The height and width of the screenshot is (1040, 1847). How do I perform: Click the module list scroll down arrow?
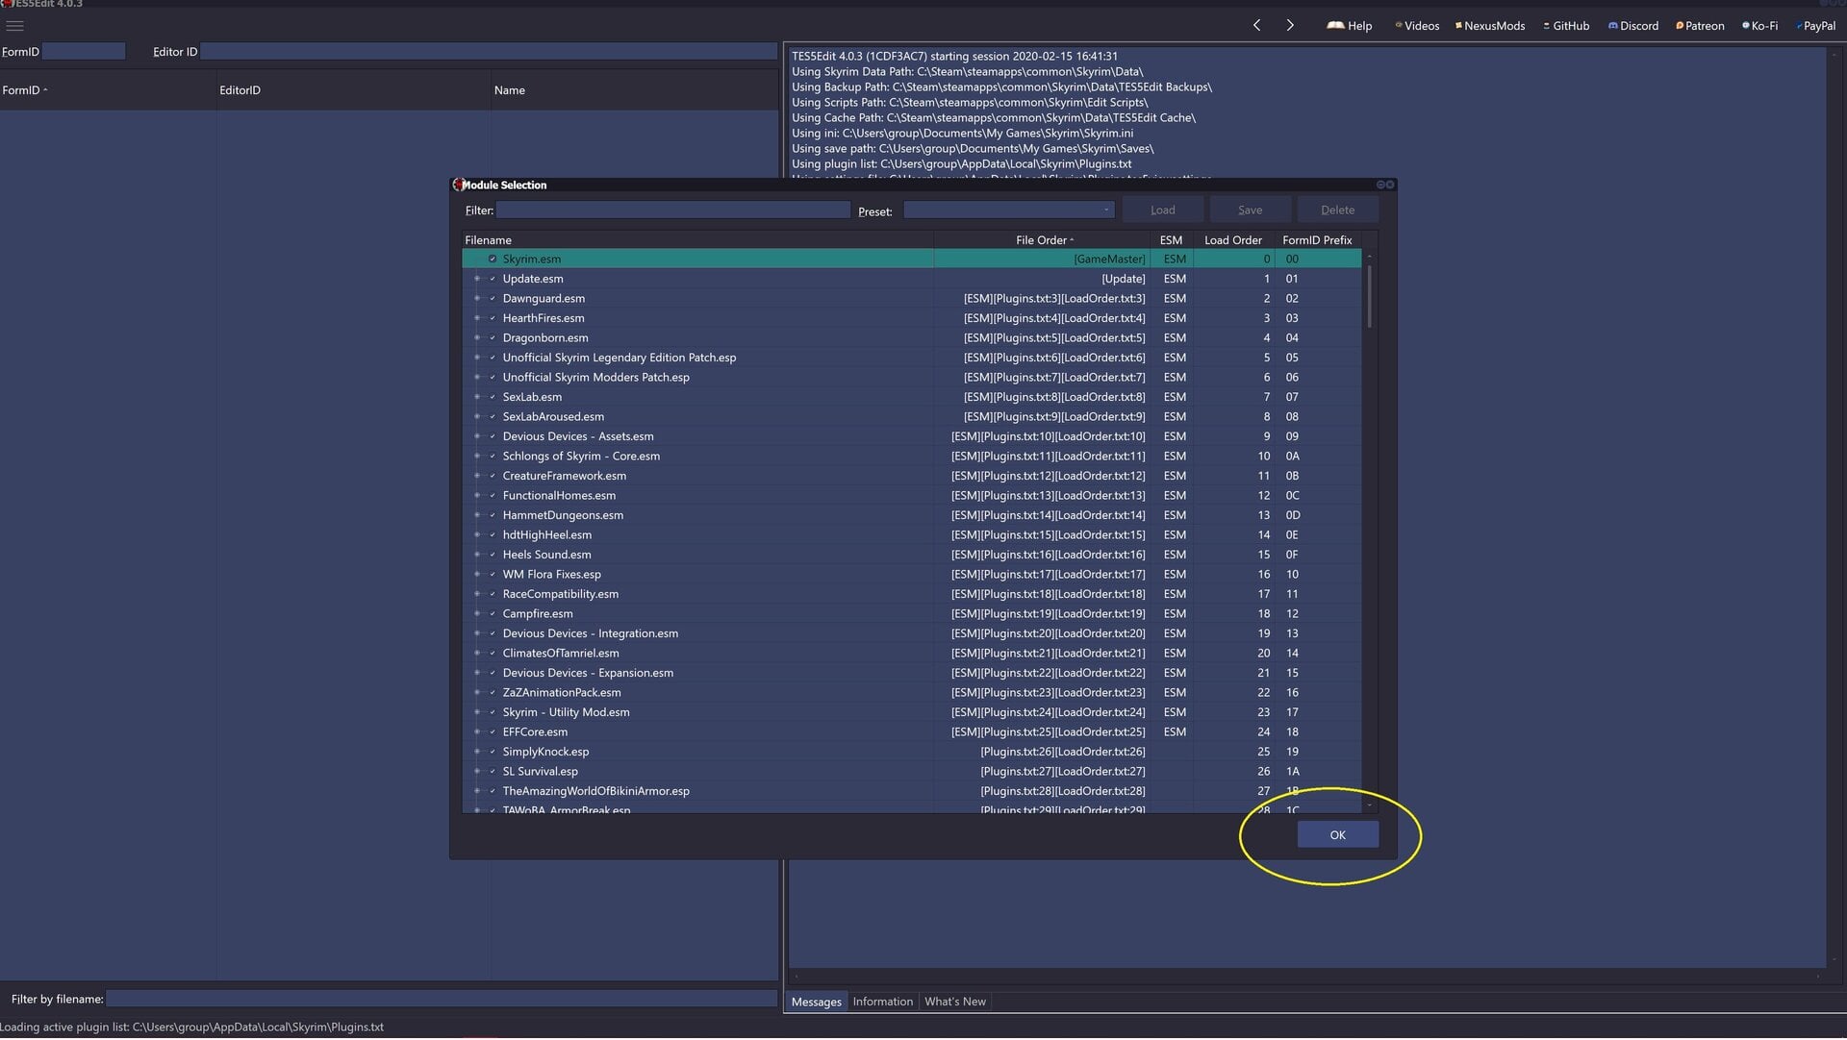point(1369,805)
